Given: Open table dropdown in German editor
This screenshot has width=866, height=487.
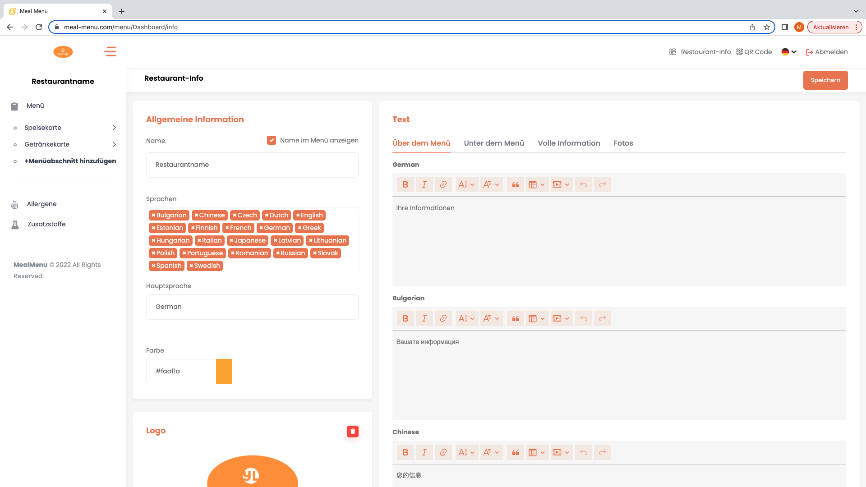Looking at the screenshot, I should (537, 184).
